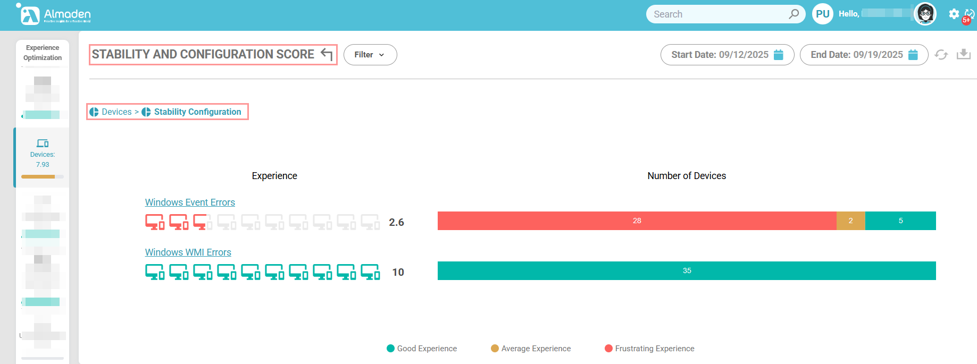Click the amber bar segment showing 2 devices

click(851, 221)
